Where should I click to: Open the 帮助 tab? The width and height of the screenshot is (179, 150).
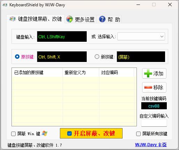pyautogui.click(x=109, y=19)
